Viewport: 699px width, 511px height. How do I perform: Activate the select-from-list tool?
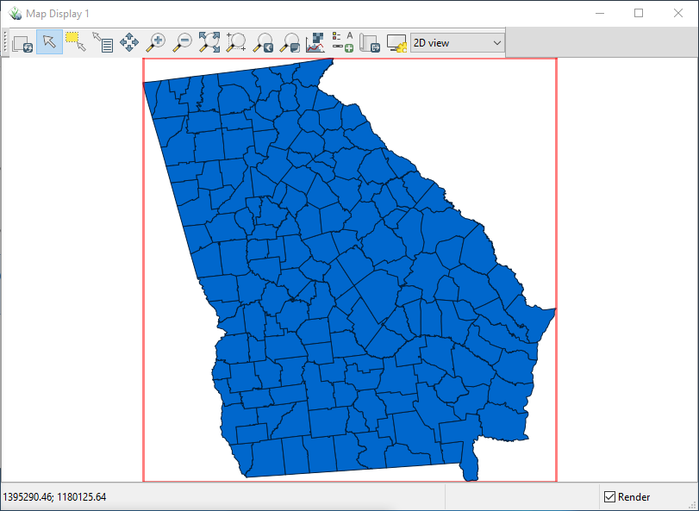[x=103, y=41]
